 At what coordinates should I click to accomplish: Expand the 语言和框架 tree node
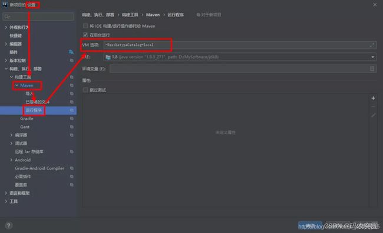pos(6,193)
